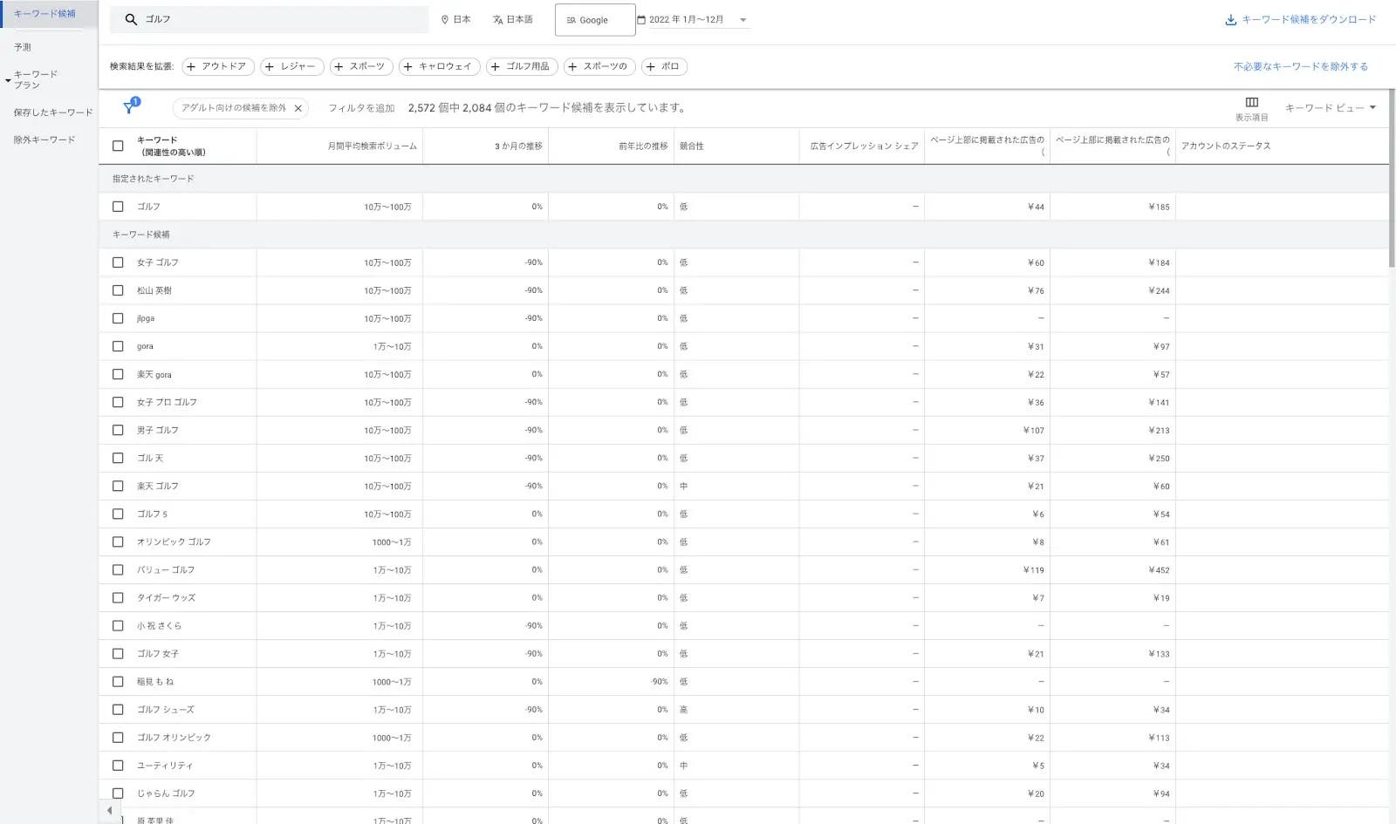
Task: Click the ゴルフ search input field
Action: point(279,19)
